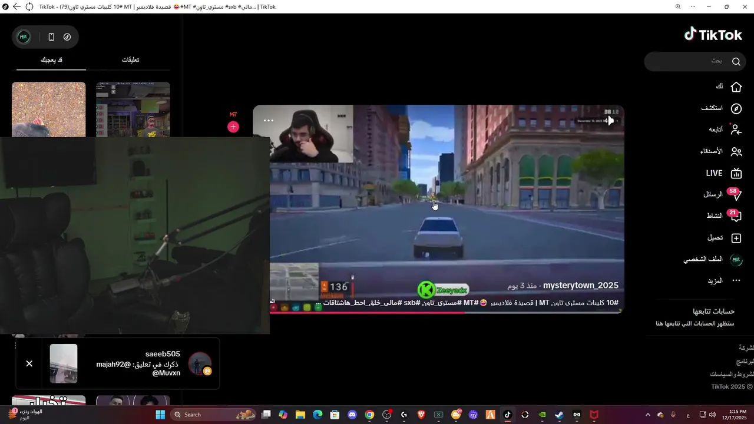Image resolution: width=754 pixels, height=424 pixels.
Task: Open Microsoft Edge from the taskbar
Action: (318, 415)
